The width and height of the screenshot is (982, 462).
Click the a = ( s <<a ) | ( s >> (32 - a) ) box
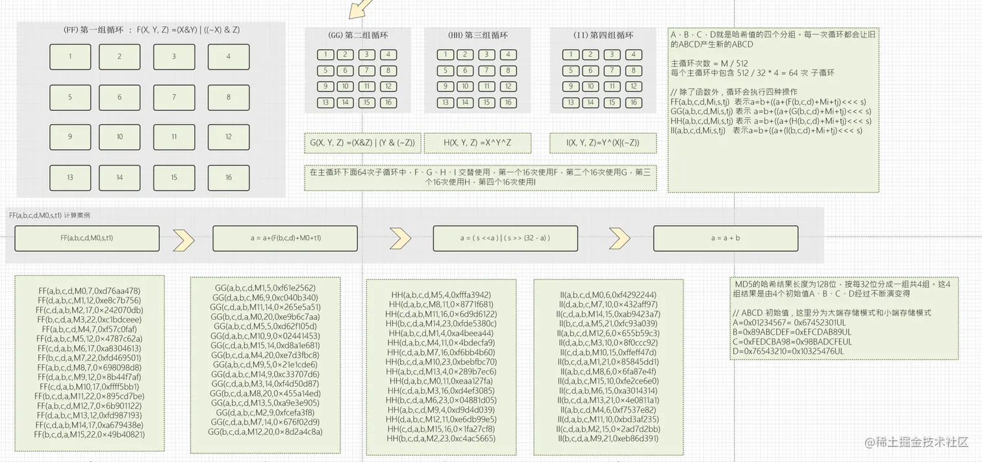tap(505, 238)
